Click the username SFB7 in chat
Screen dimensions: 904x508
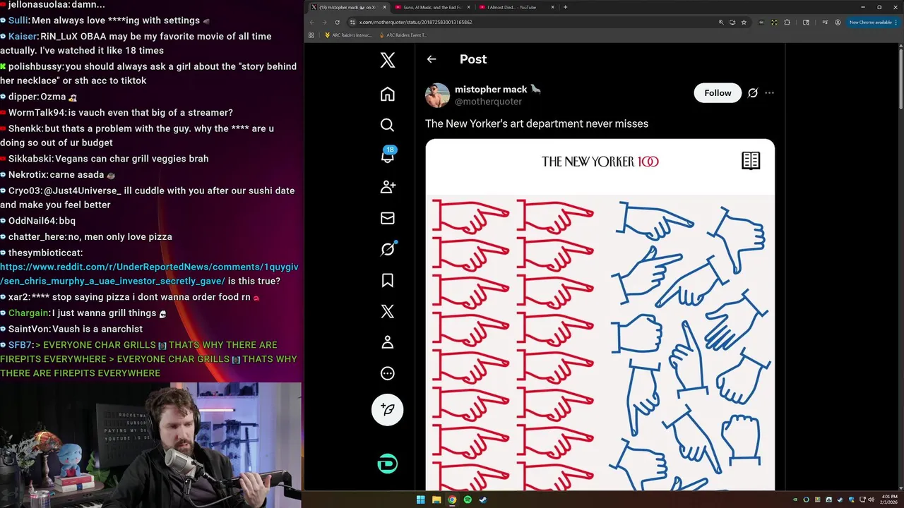click(x=20, y=345)
